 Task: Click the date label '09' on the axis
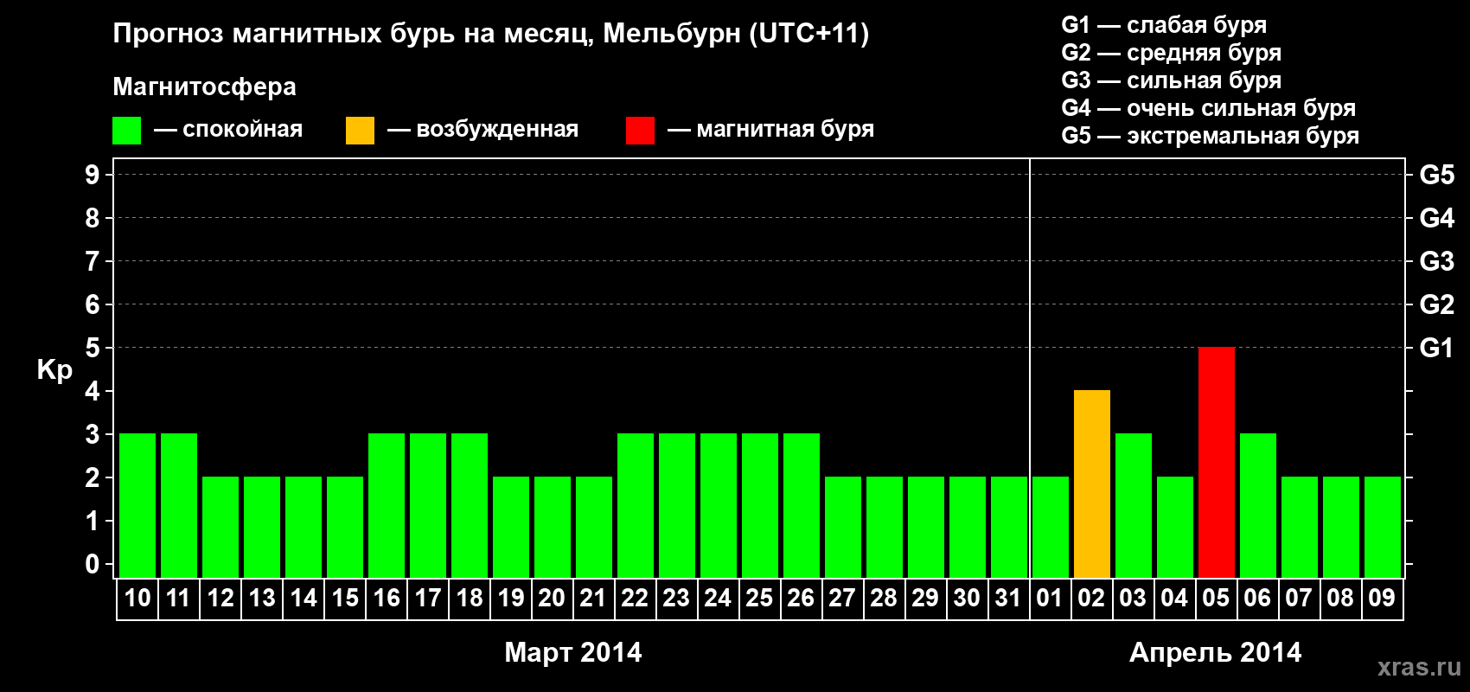click(1382, 598)
